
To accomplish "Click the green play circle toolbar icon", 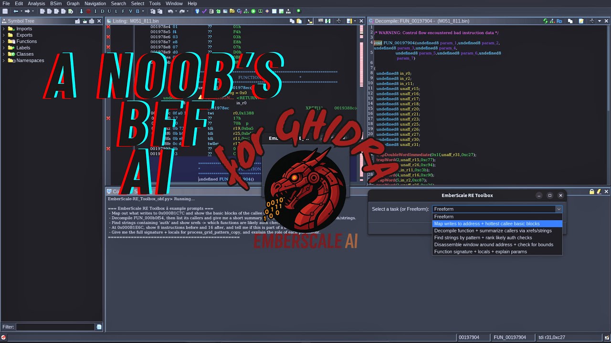I will tap(253, 11).
